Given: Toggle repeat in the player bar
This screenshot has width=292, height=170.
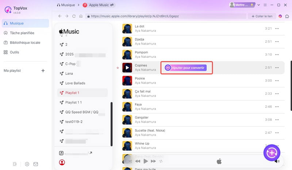Looking at the screenshot, I should (x=161, y=161).
